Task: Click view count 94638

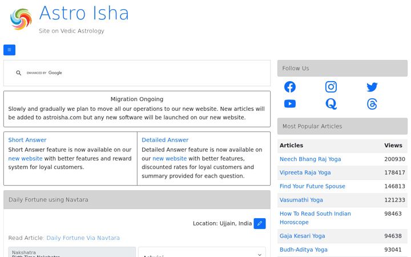Action: coord(393,236)
